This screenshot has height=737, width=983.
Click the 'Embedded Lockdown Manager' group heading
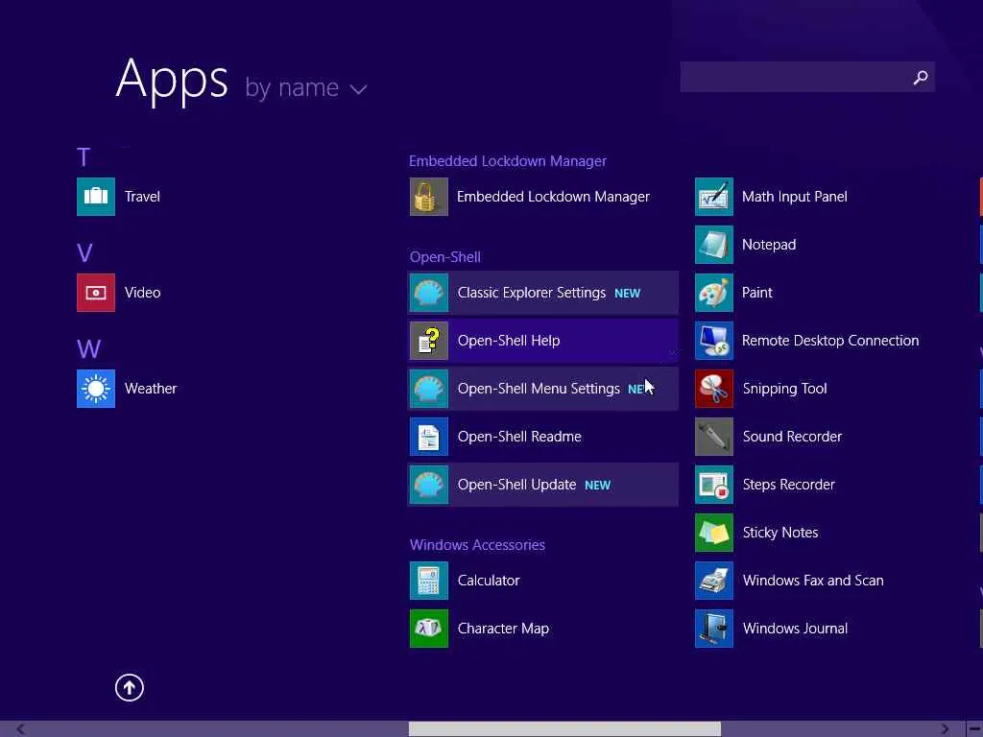pos(508,161)
